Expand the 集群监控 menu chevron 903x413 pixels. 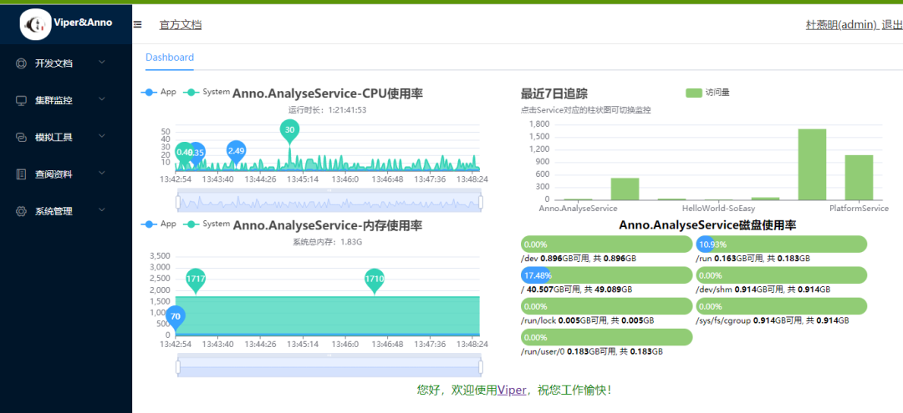[x=102, y=99]
